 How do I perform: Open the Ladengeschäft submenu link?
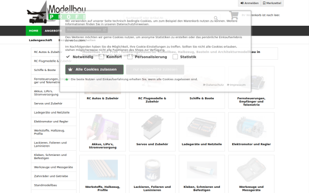(x=40, y=40)
